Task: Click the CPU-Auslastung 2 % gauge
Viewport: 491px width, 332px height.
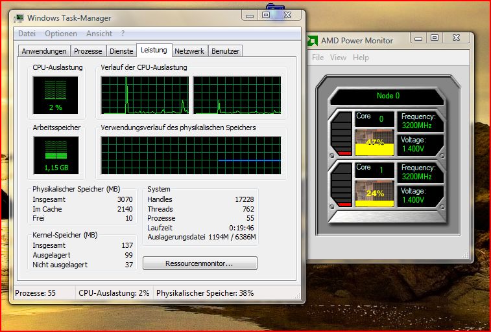Action: coord(55,95)
